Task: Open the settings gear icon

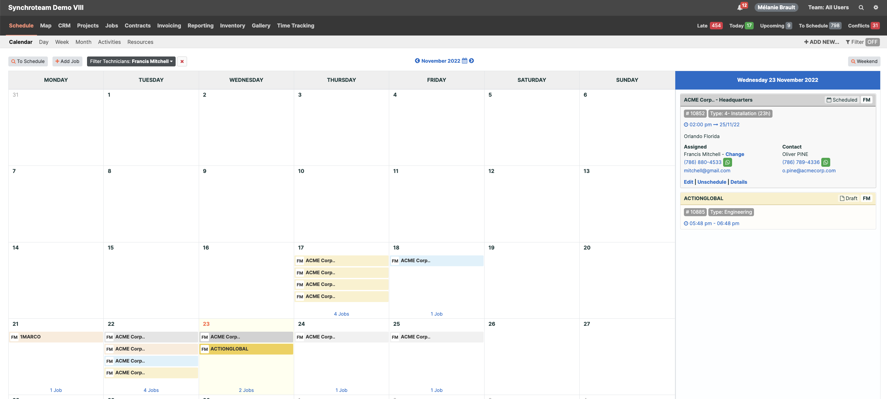Action: pyautogui.click(x=876, y=8)
